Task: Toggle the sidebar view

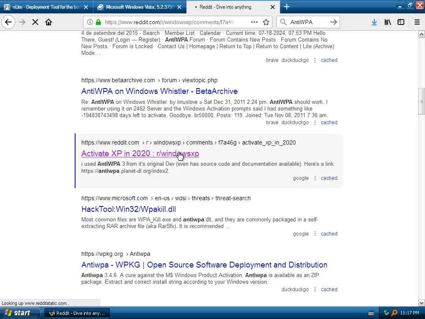Action: click(x=401, y=22)
